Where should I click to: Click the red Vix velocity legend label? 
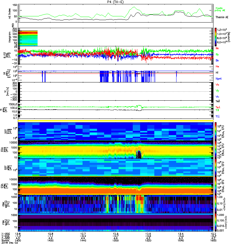(x=217, y=85)
